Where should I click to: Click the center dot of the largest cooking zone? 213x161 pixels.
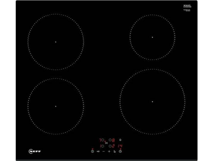[x=152, y=102]
